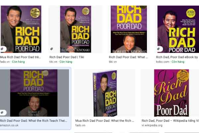Click 'Rich Dad, Poor Dad eBook by' title
The width and height of the screenshot is (199, 133).
(177, 57)
